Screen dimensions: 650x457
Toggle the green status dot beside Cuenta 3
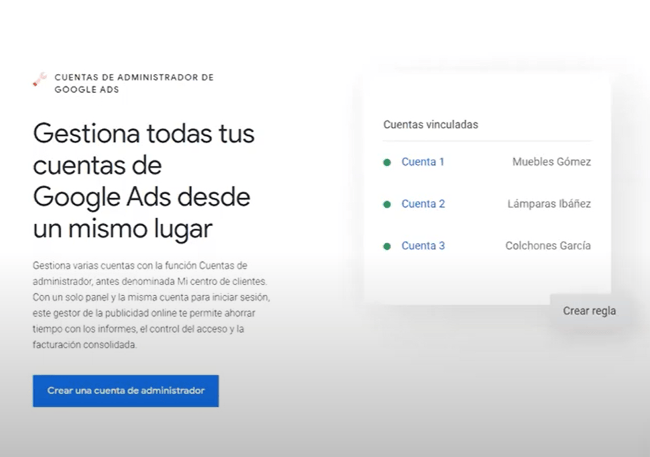click(x=388, y=245)
